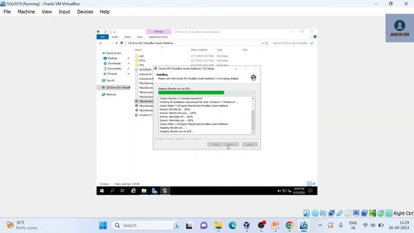Screen dimensions: 414x233
Task: Click the Back button in setup dialog
Action: pos(215,144)
